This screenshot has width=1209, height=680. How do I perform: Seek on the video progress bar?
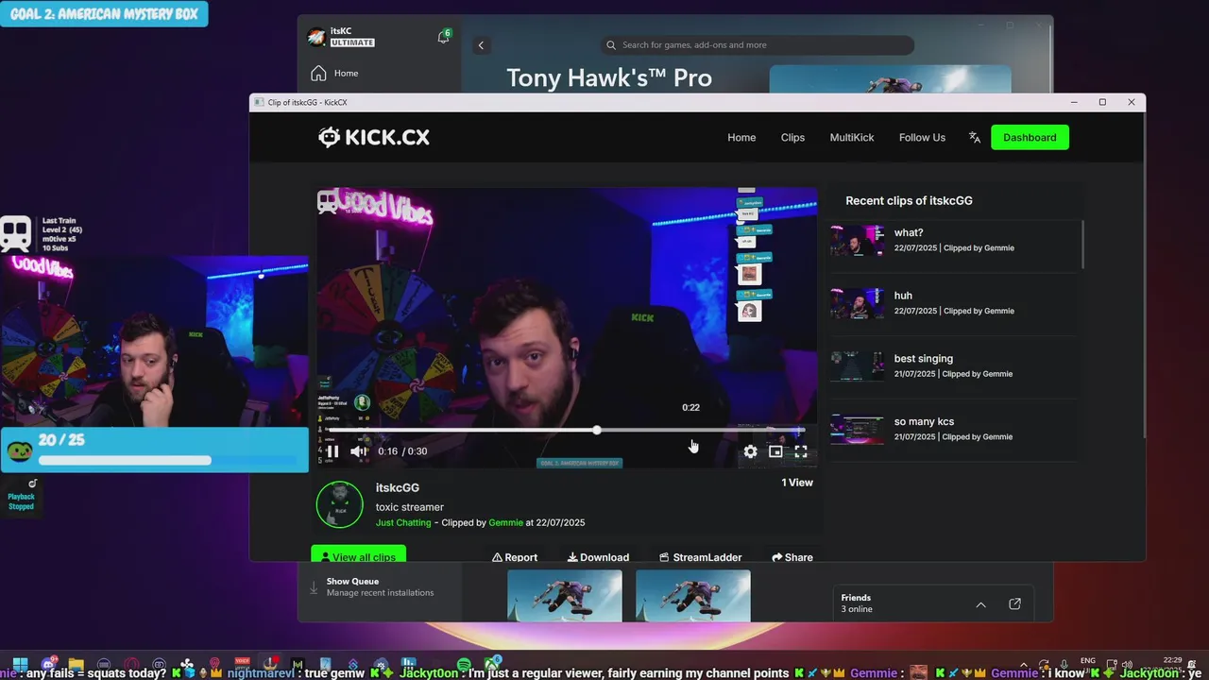pos(566,431)
